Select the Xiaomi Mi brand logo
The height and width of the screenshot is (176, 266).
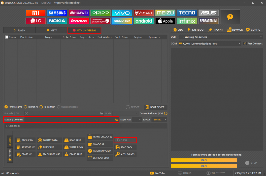click(x=36, y=13)
